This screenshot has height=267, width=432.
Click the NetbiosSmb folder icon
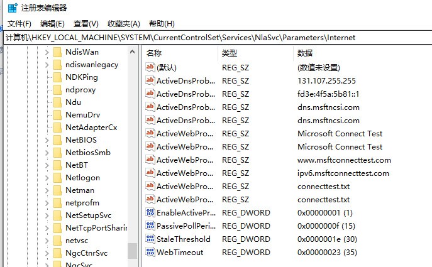pyautogui.click(x=57, y=153)
